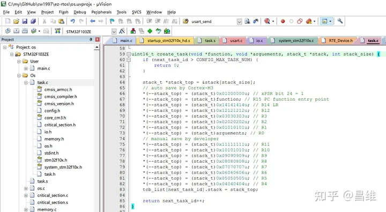
Task: Select task.s in the project tree
Action: click(x=42, y=181)
